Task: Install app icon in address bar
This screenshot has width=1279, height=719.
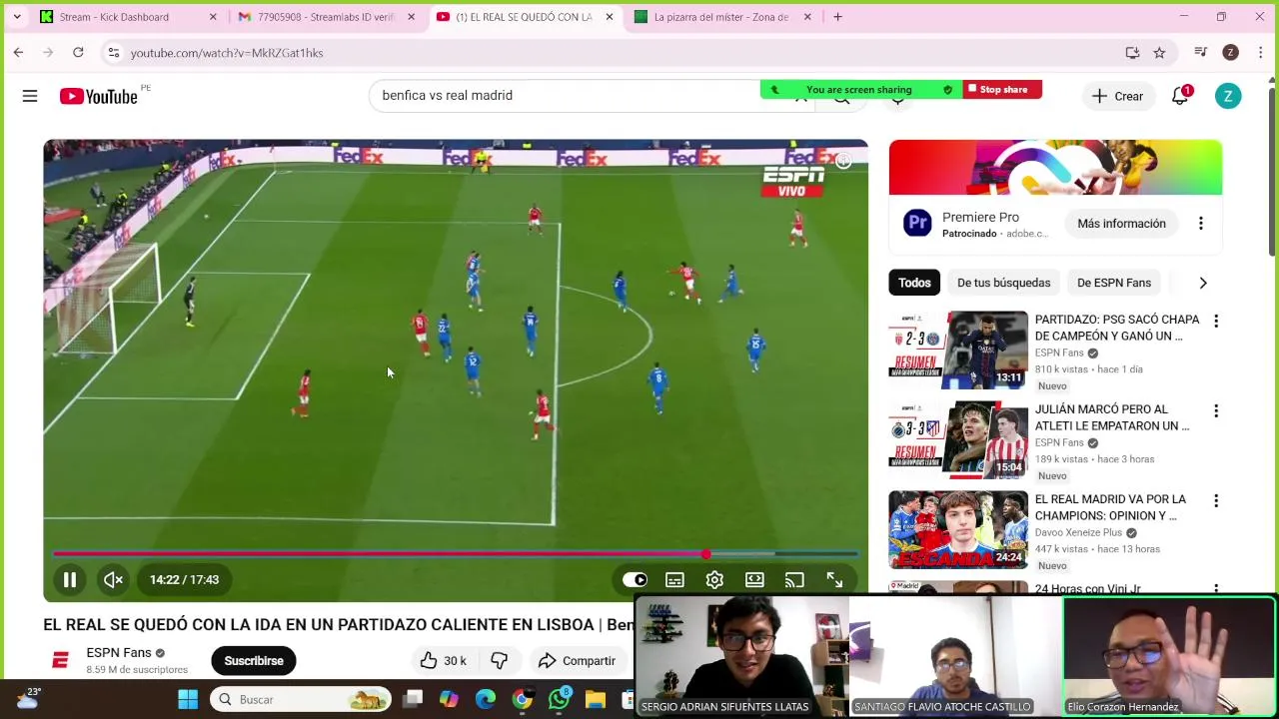Action: pos(1132,53)
